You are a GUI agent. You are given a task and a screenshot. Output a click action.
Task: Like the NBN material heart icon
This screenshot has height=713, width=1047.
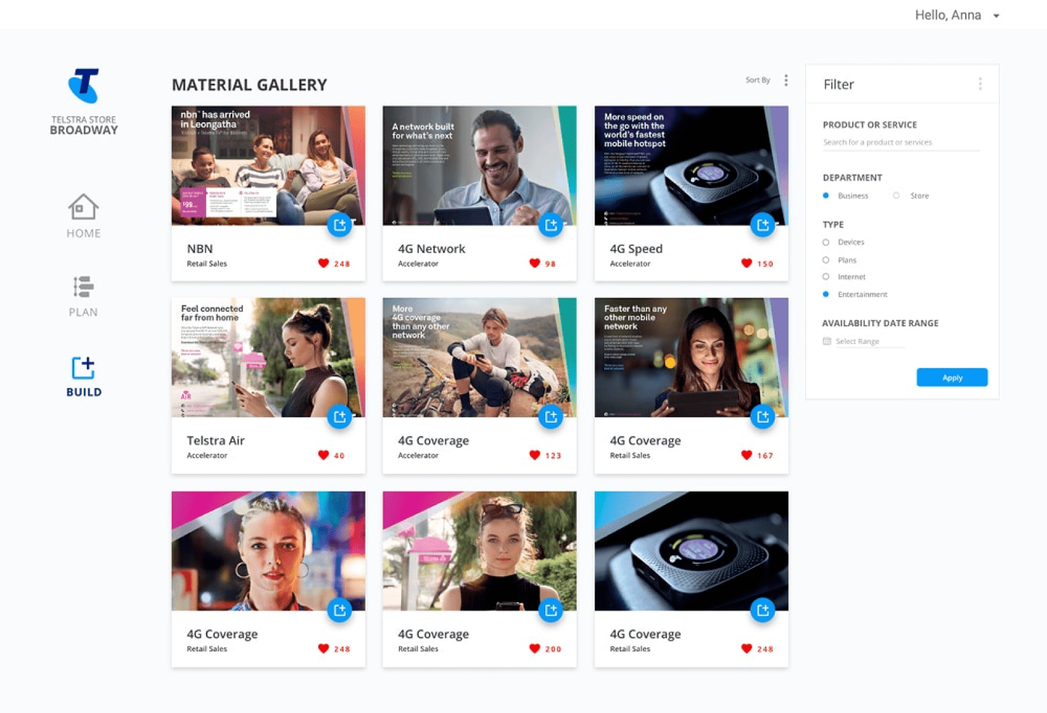324,263
